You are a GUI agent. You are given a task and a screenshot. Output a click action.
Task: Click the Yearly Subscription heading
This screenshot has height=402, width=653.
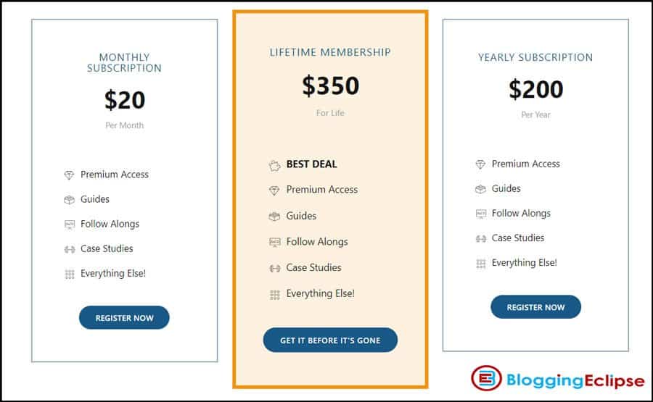(x=535, y=57)
